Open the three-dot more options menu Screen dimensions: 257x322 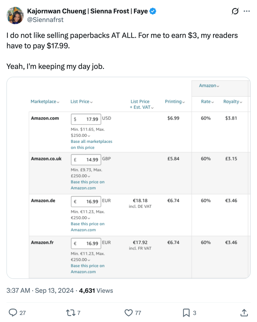pos(246,10)
